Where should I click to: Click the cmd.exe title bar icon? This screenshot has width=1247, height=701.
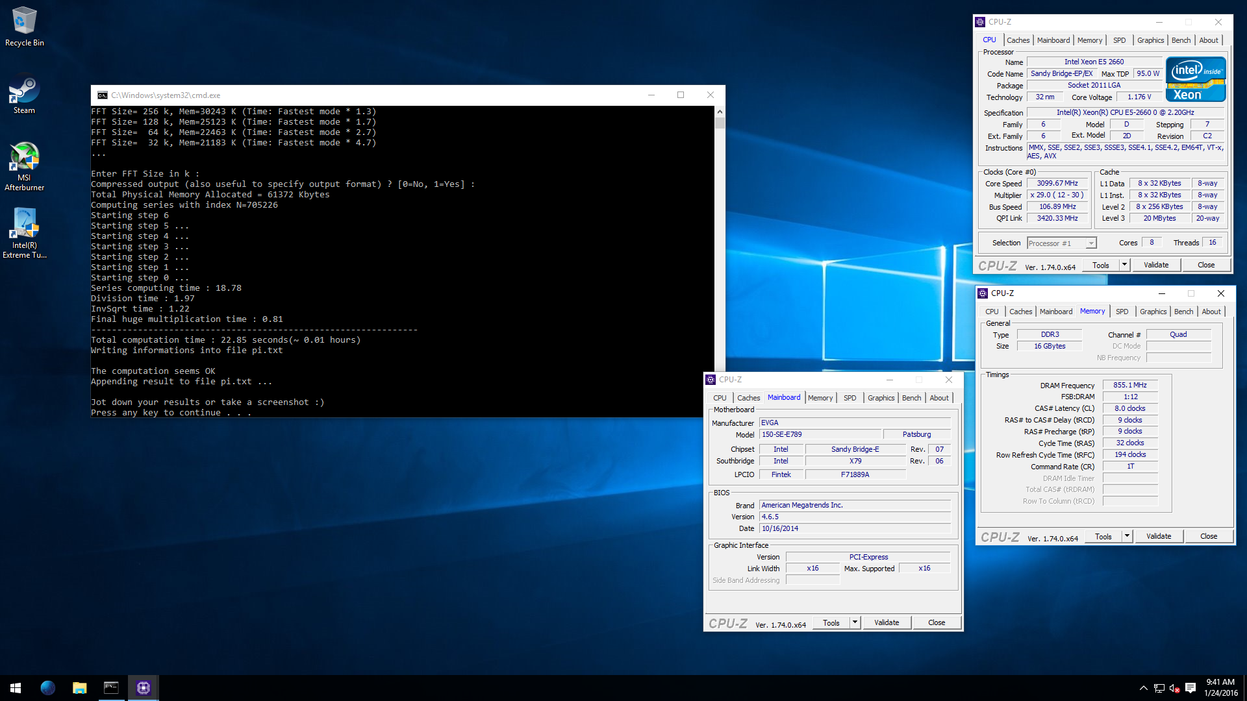(102, 95)
